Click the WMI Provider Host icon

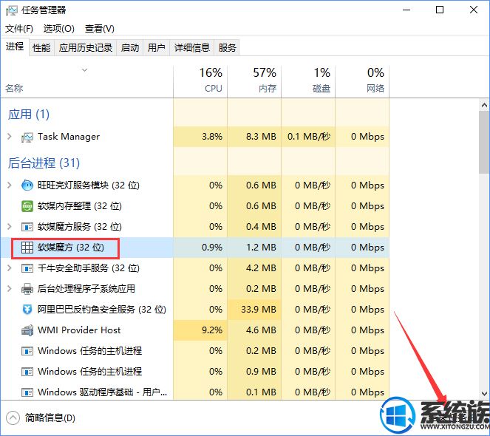[27, 330]
